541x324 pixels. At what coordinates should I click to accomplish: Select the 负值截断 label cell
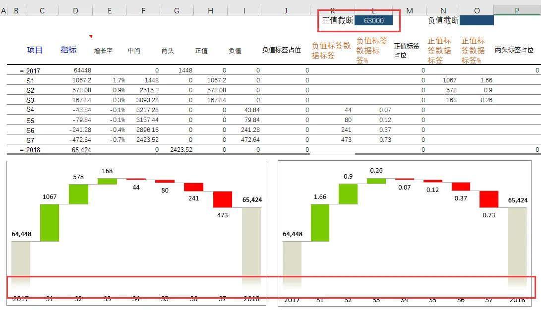443,21
